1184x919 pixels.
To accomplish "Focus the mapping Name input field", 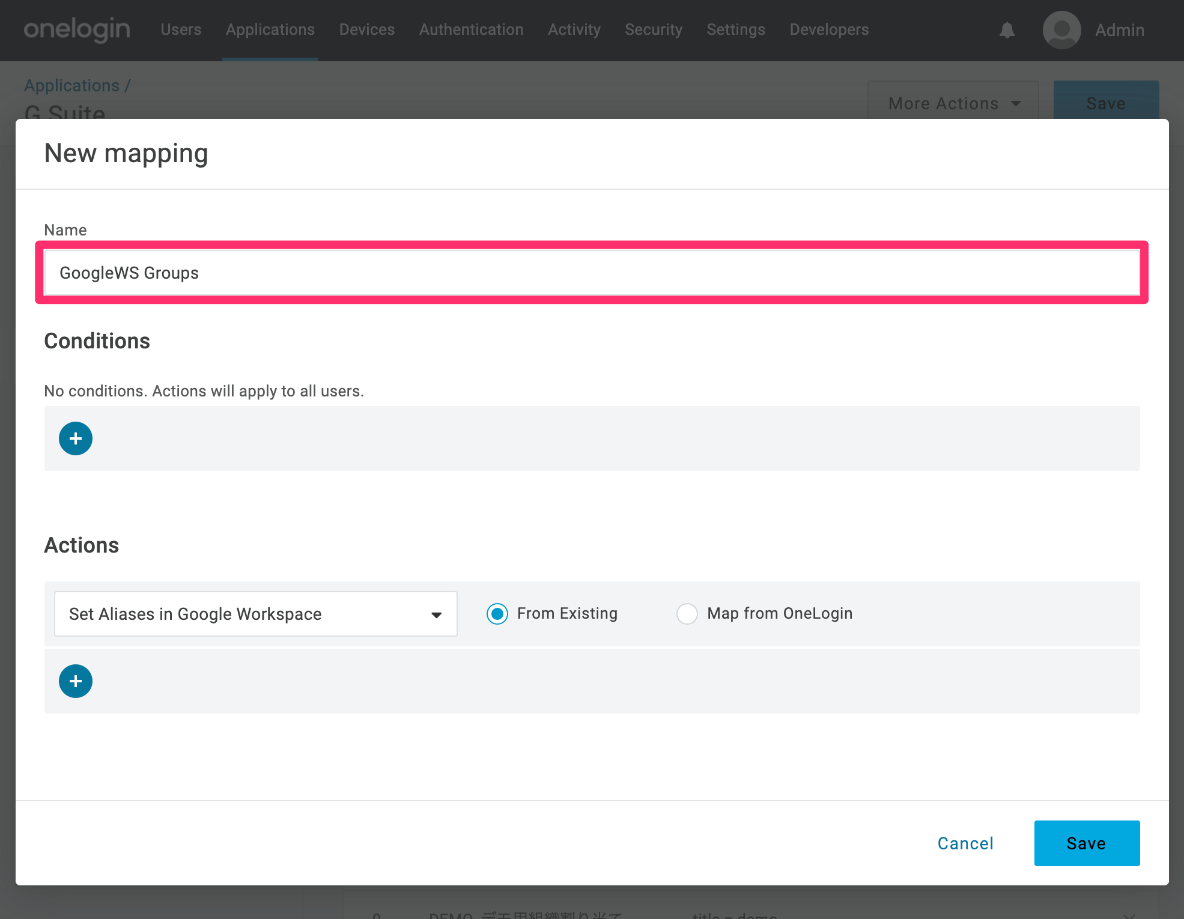I will (x=592, y=273).
